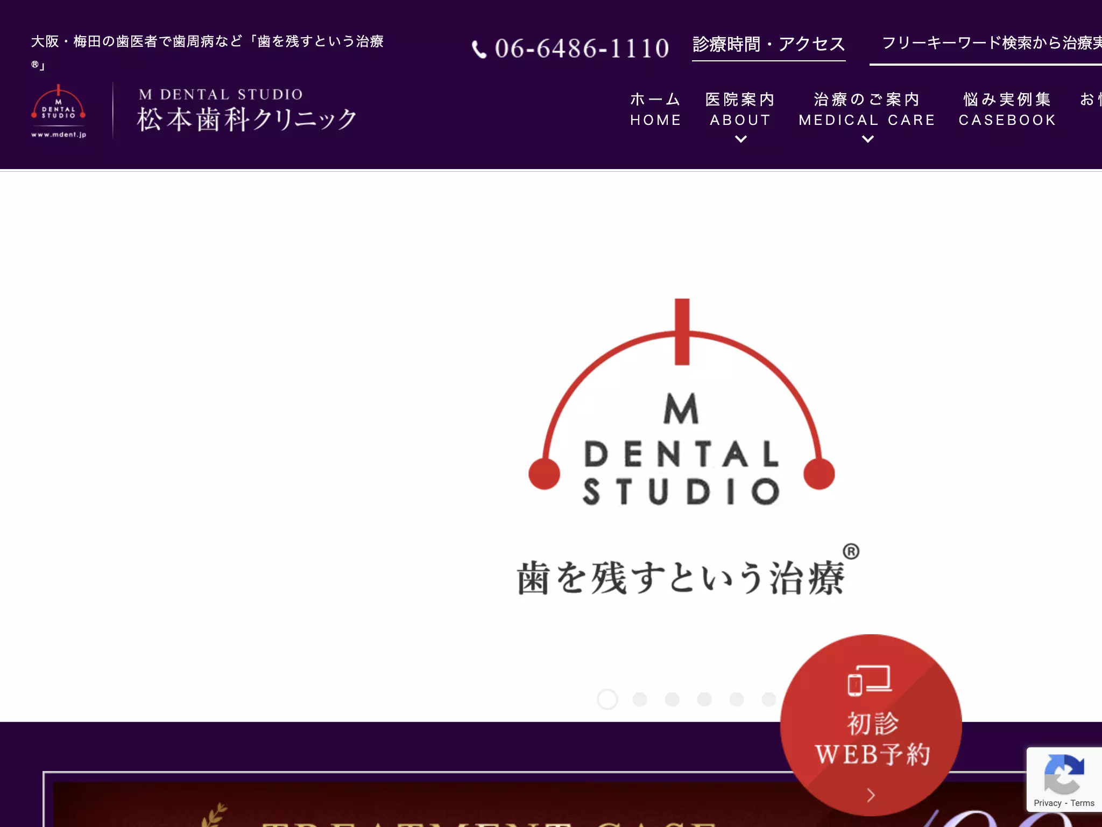Click the phone handset icon
Screen dimensions: 1102x827
tap(479, 49)
